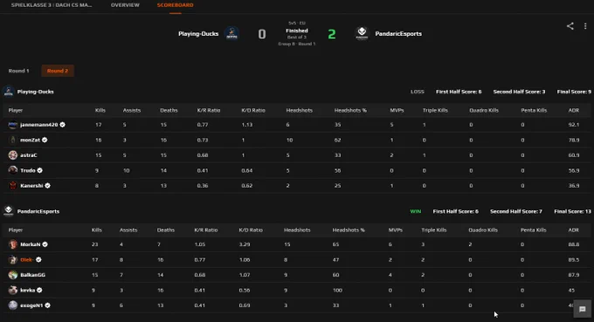The height and width of the screenshot is (322, 594).
Task: Open astraC player profile
Action: 29,154
